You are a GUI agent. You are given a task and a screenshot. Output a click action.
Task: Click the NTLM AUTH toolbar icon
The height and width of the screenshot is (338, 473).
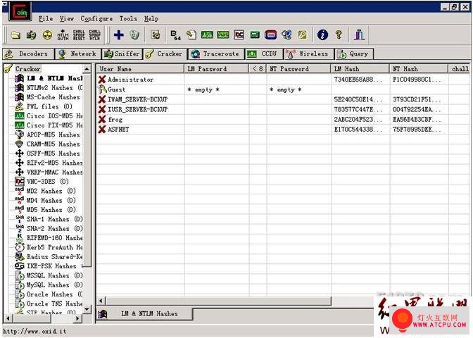pyautogui.click(x=63, y=35)
